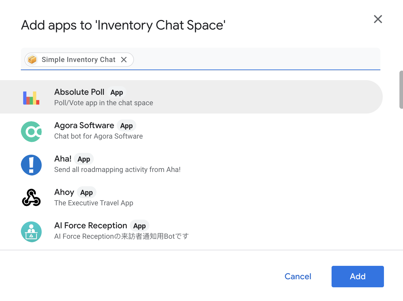Click the dialog title Add apps text
The height and width of the screenshot is (301, 403).
pos(123,25)
